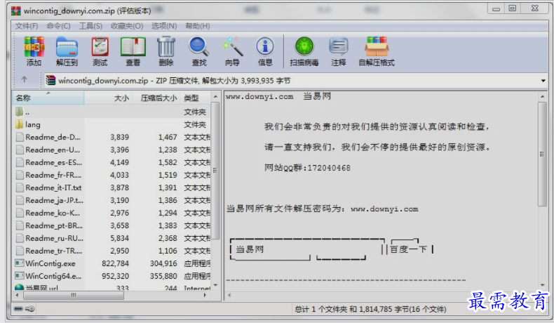Click the comment pane scroll-left arrow
554x323 pixels.
pyautogui.click(x=229, y=295)
